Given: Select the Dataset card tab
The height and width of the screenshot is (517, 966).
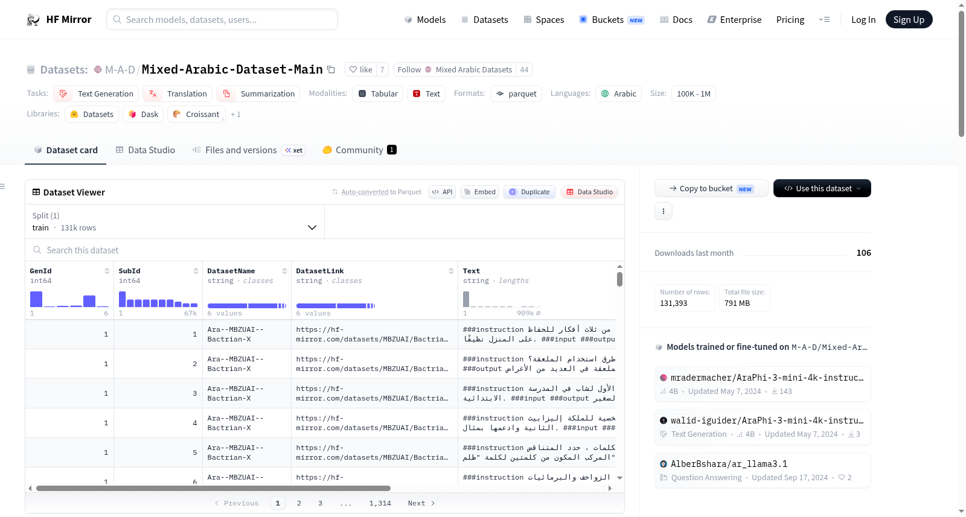Looking at the screenshot, I should (66, 150).
